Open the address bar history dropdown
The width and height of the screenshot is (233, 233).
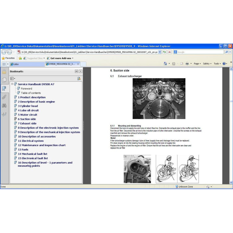click(x=160, y=52)
